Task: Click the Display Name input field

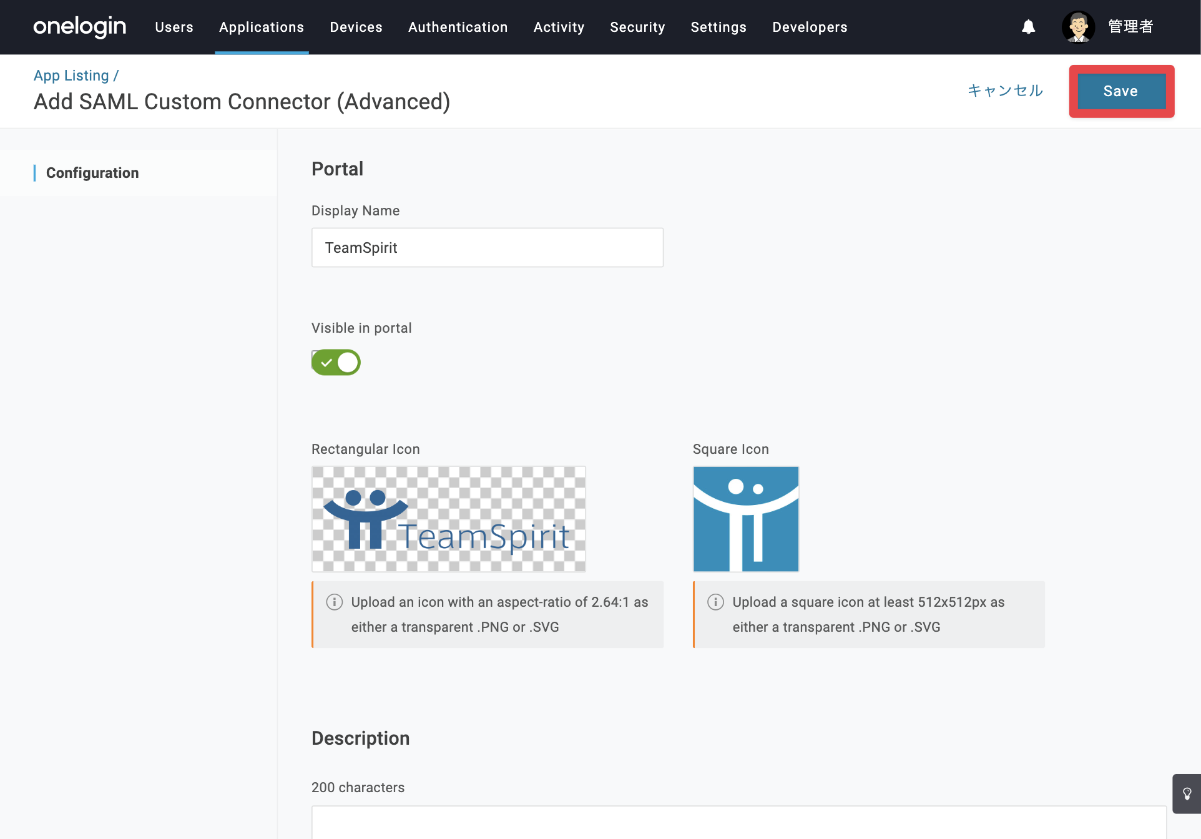Action: coord(488,247)
